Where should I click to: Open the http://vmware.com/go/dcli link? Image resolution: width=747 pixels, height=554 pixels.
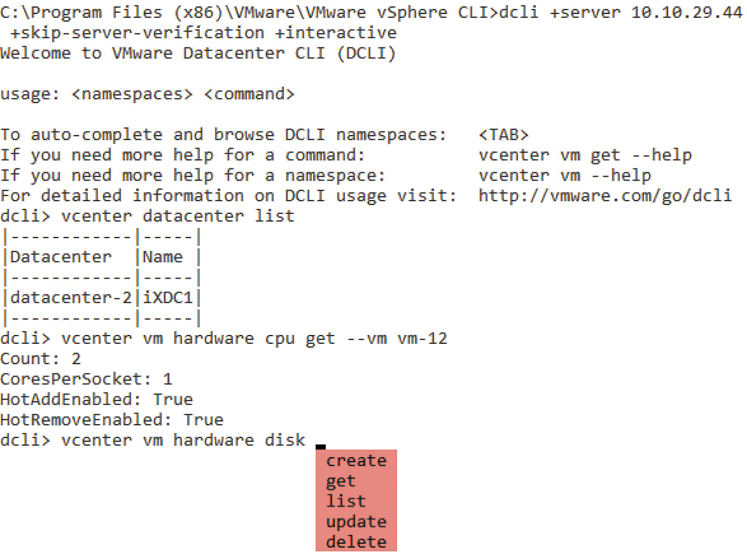pos(605,196)
